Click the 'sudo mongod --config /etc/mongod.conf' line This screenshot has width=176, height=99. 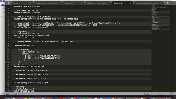tap(57, 25)
